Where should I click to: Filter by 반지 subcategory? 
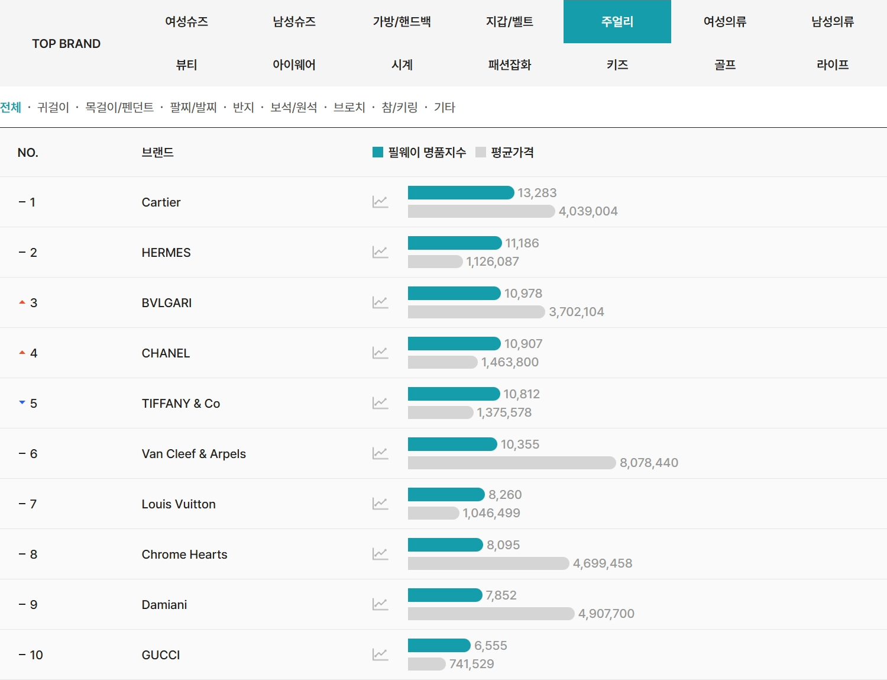(x=244, y=107)
